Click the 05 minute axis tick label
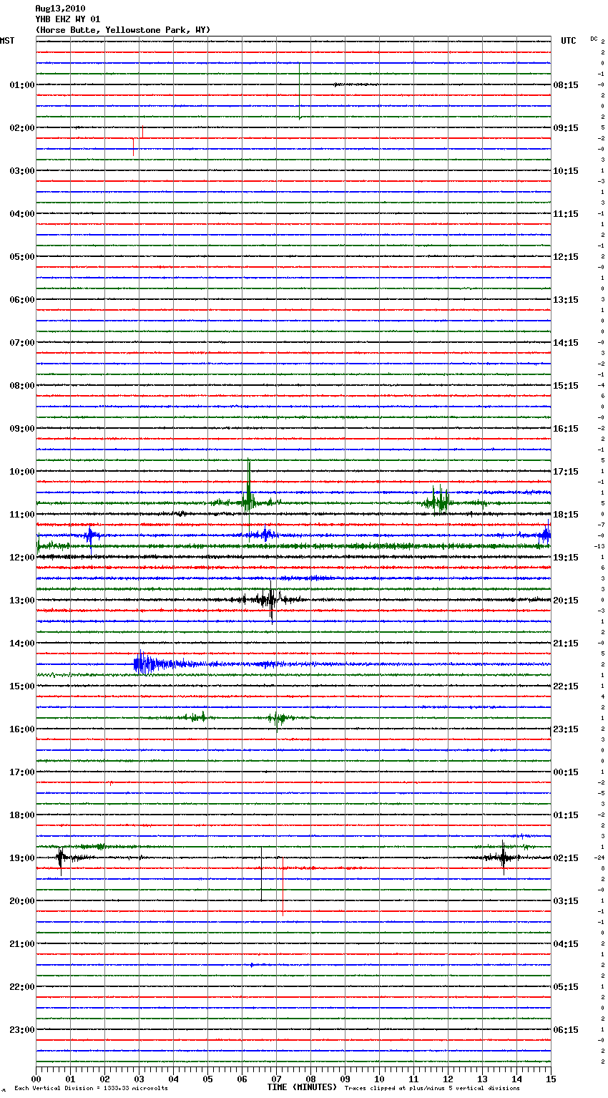 pyautogui.click(x=207, y=1079)
